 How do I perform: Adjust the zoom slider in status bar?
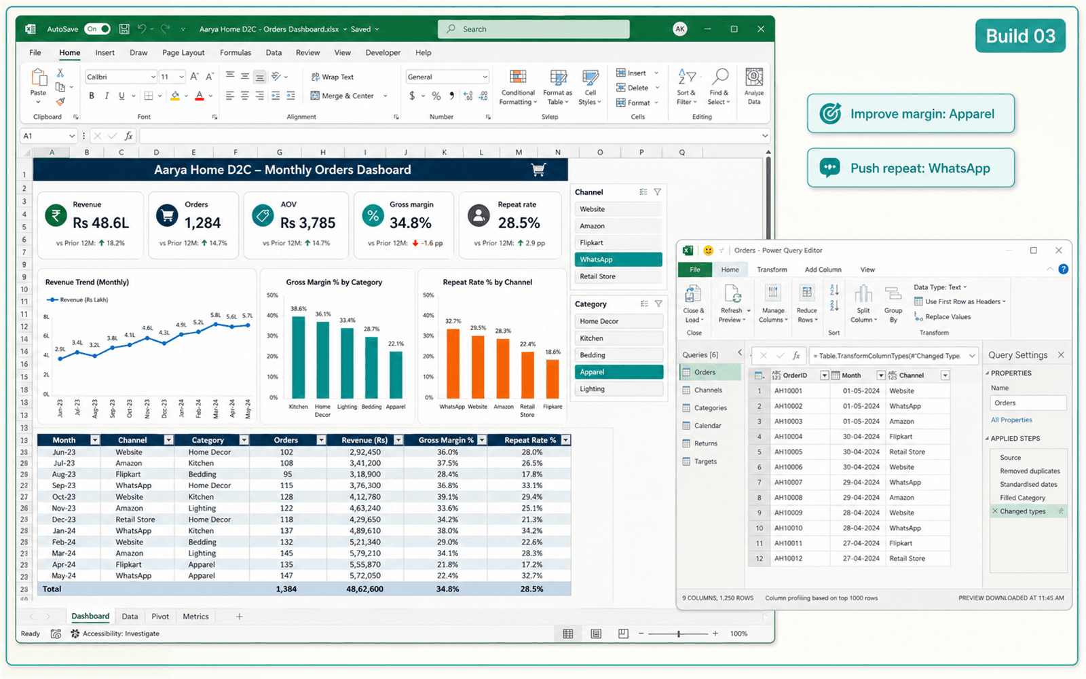tap(678, 634)
